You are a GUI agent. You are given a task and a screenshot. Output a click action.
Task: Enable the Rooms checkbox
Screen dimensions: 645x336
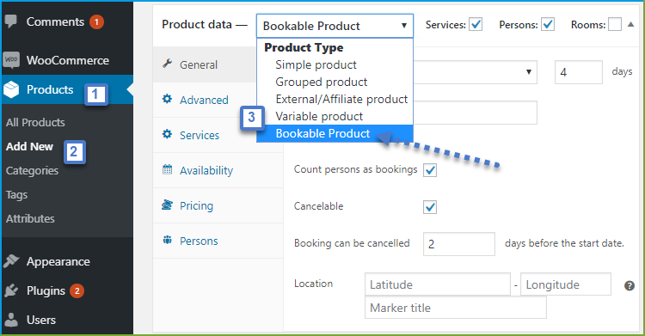click(615, 25)
